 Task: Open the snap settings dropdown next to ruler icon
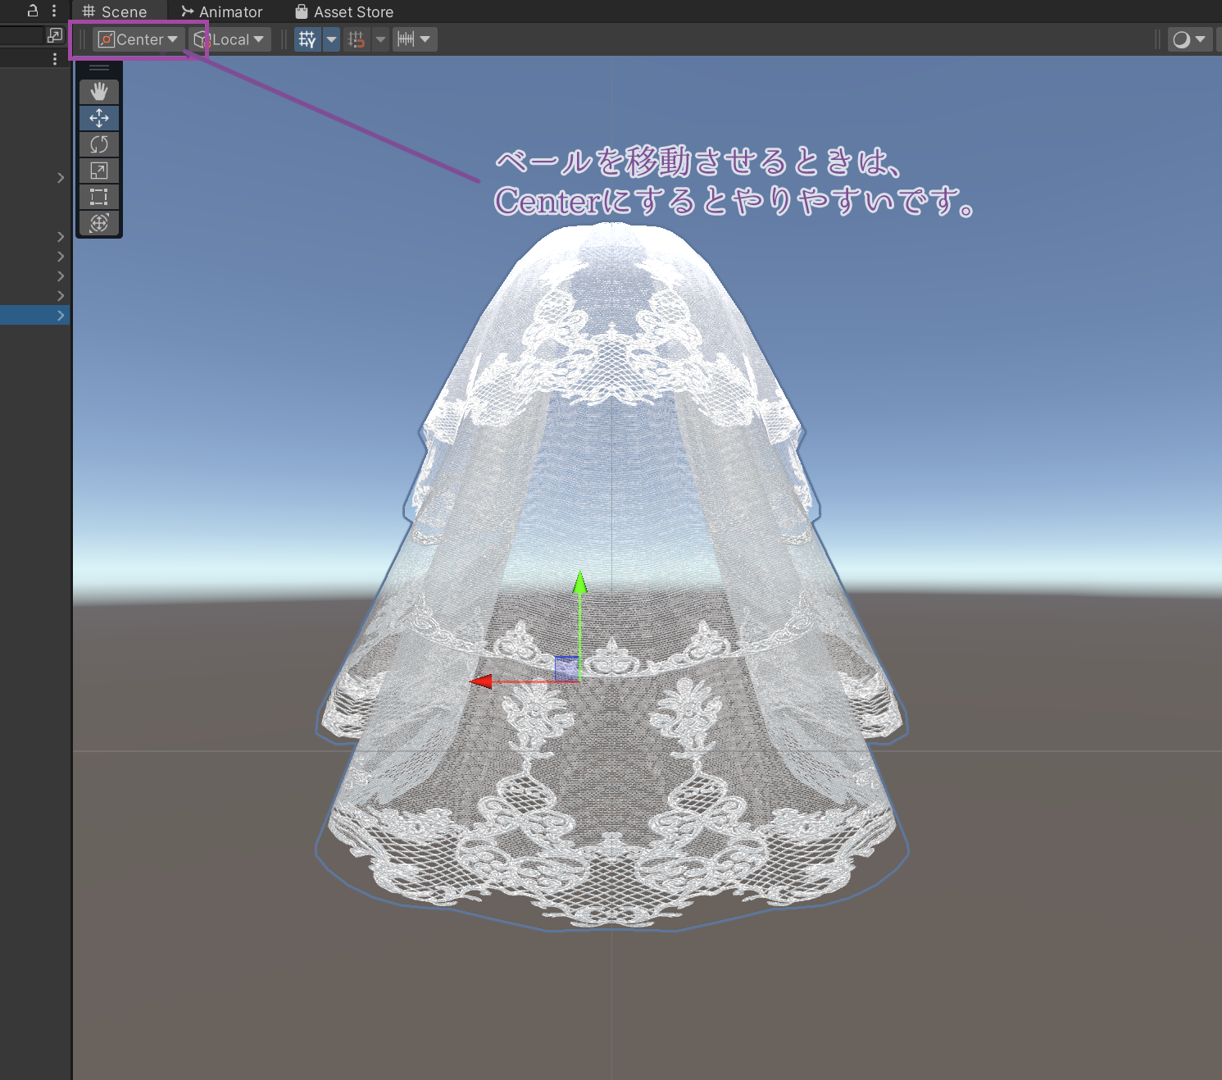click(x=425, y=39)
